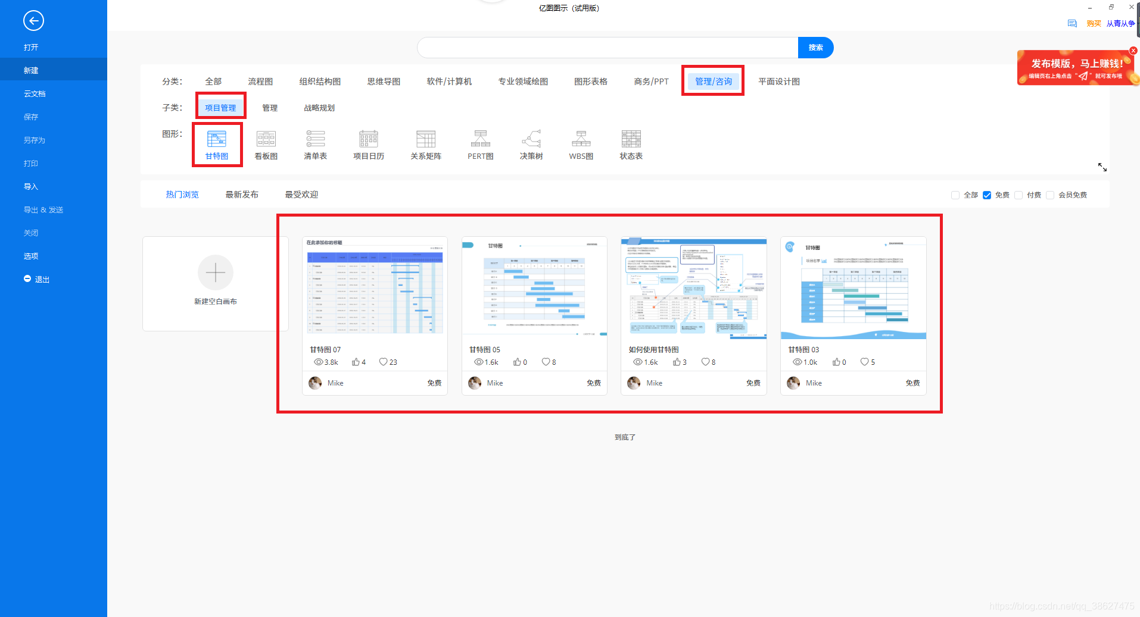This screenshot has width=1140, height=617.
Task: Select the 商务/PPT category
Action: 651,82
